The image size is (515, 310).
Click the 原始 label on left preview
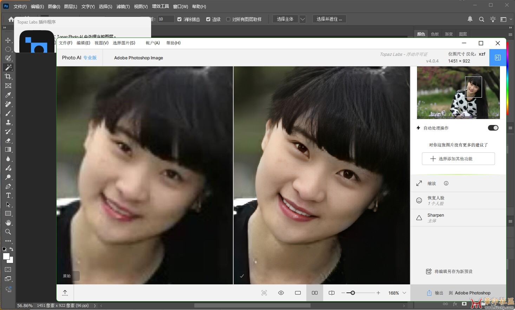67,276
